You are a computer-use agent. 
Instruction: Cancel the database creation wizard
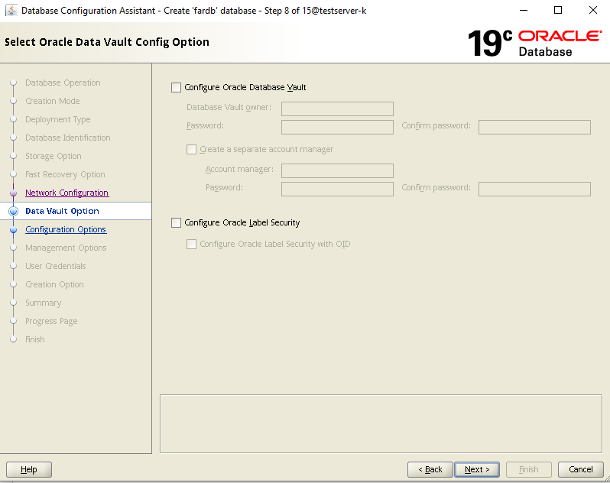[x=581, y=469]
